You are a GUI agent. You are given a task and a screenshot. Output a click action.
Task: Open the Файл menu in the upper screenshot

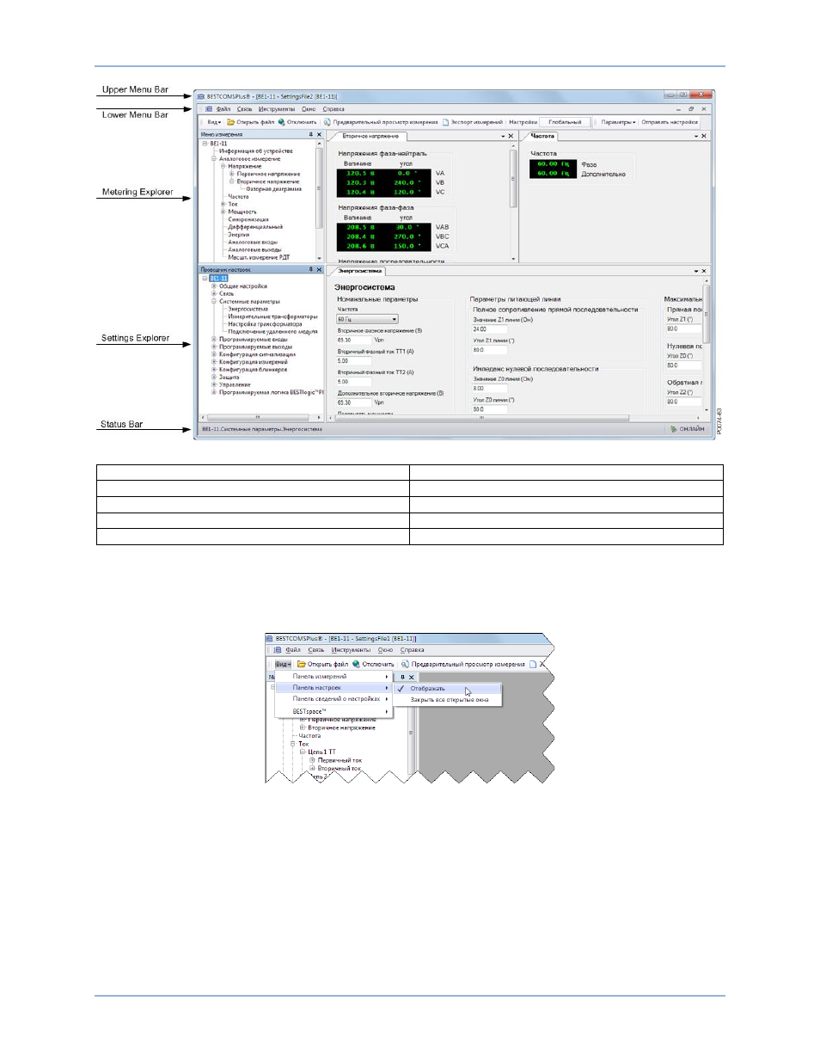223,109
